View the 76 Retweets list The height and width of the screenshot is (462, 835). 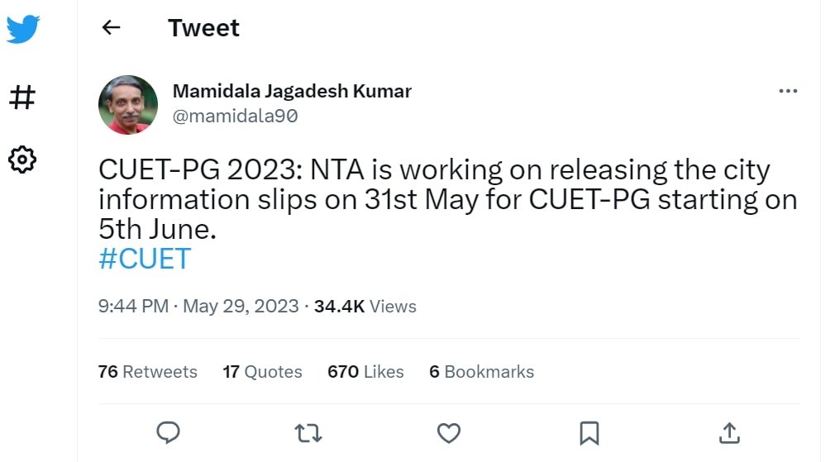tap(147, 372)
